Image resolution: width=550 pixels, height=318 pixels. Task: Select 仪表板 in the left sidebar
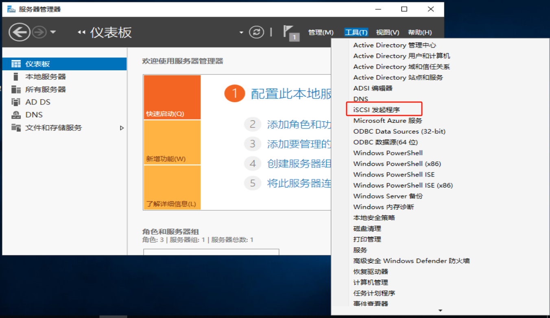tap(64, 64)
